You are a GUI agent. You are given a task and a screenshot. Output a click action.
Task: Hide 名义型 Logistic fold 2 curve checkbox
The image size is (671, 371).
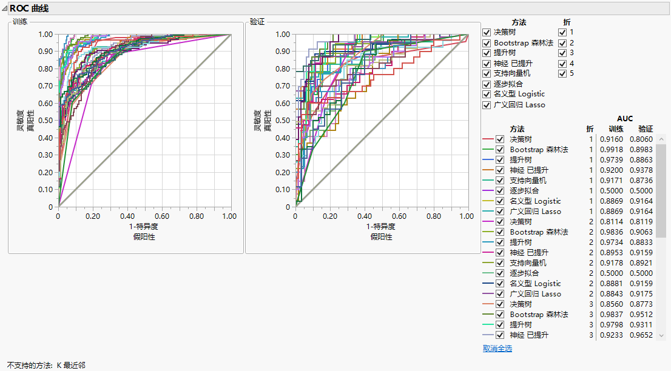500,284
